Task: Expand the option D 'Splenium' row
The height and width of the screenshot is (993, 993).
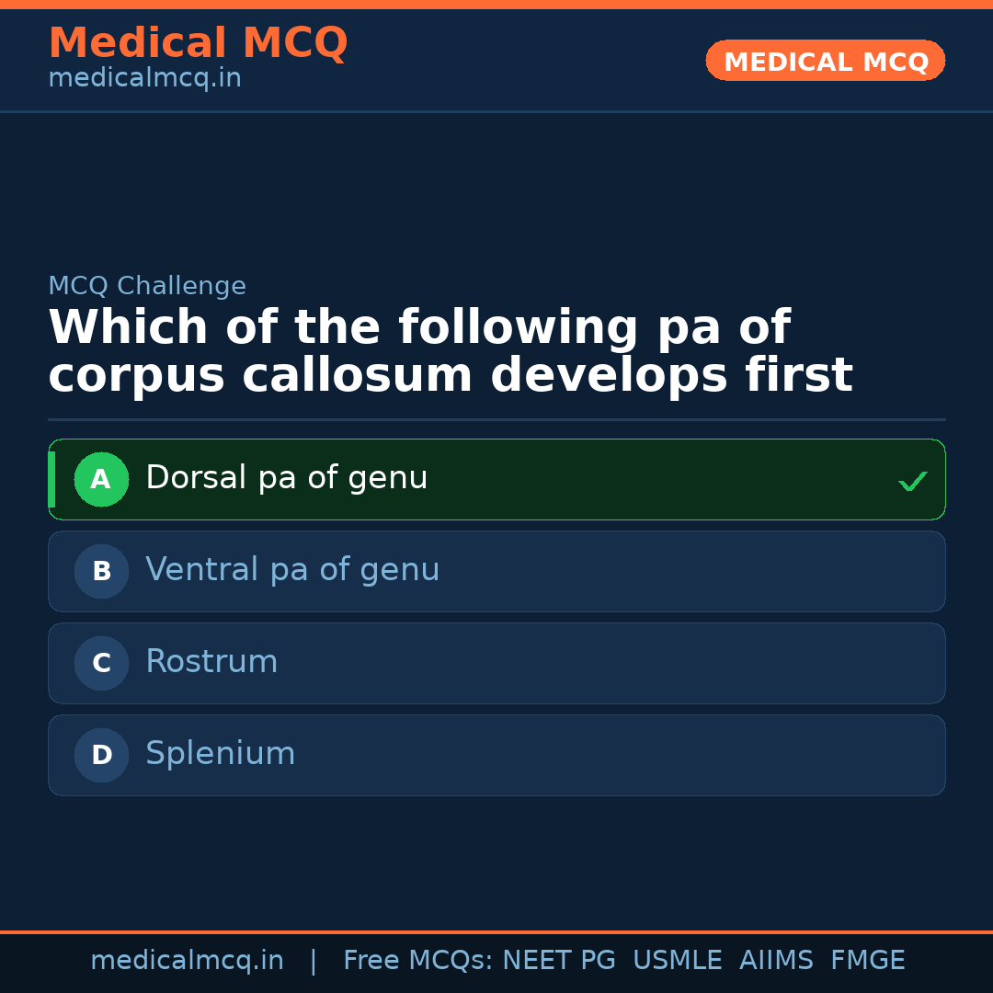Action: coord(496,755)
